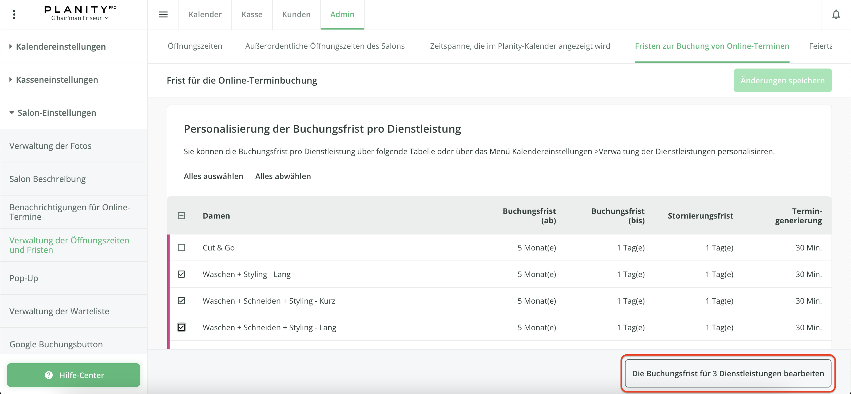
Task: Open the G'hair'man Friseur salon dropdown
Action: click(79, 18)
